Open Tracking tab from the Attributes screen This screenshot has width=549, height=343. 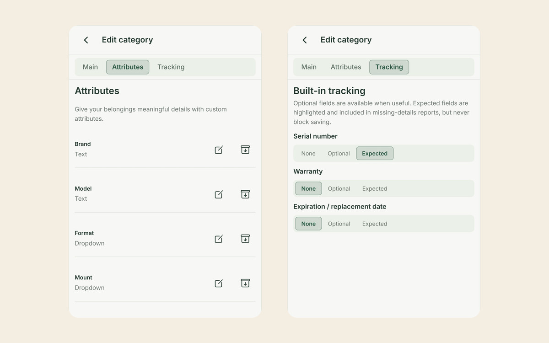pos(171,67)
